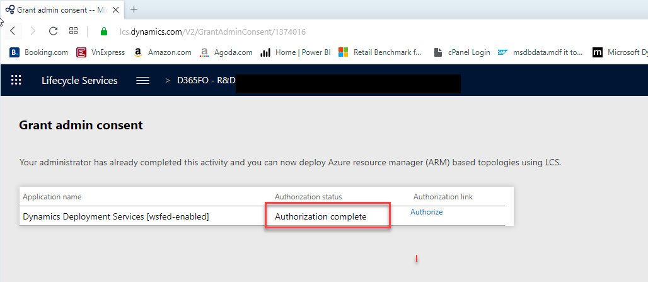Click the browser forward arrow

click(x=33, y=31)
